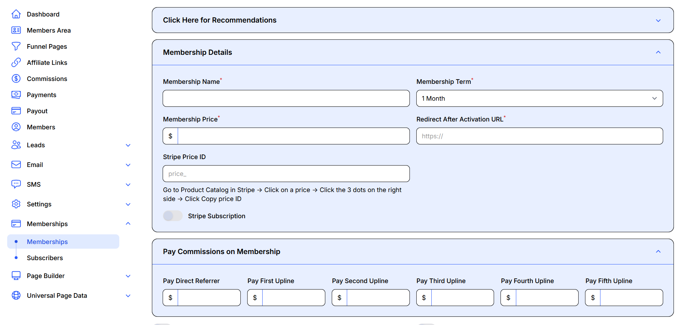Select the Memberships submenu item
Image resolution: width=685 pixels, height=325 pixels.
click(x=47, y=242)
